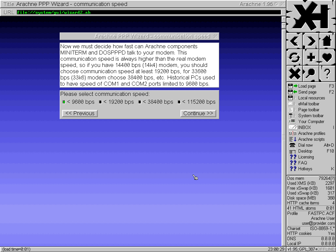336x252 pixels.
Task: Click the Continue >> button
Action: (x=198, y=113)
